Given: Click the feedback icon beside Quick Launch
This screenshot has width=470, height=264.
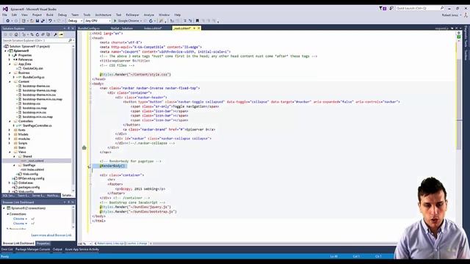Looking at the screenshot, I should click(x=391, y=8).
